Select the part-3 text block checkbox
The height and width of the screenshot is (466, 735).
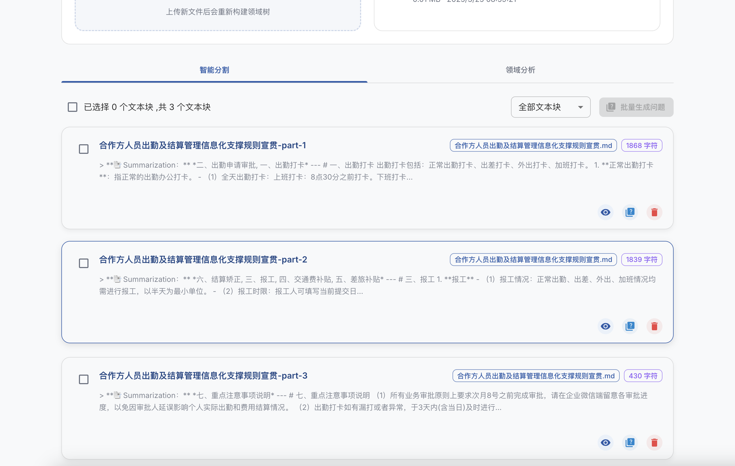[84, 379]
